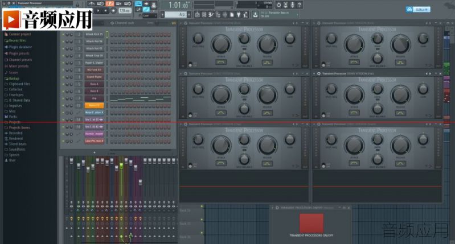Open gear icon of Transient Processors ON/OFF window

click(277, 208)
